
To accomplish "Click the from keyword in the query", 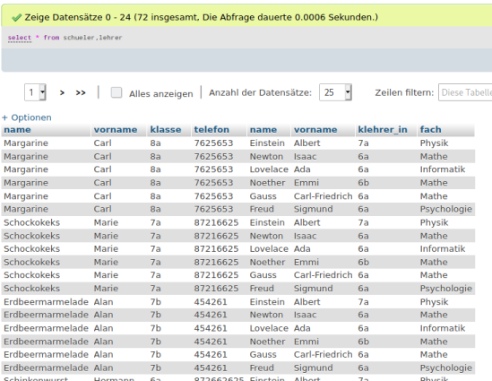I will click(x=51, y=38).
